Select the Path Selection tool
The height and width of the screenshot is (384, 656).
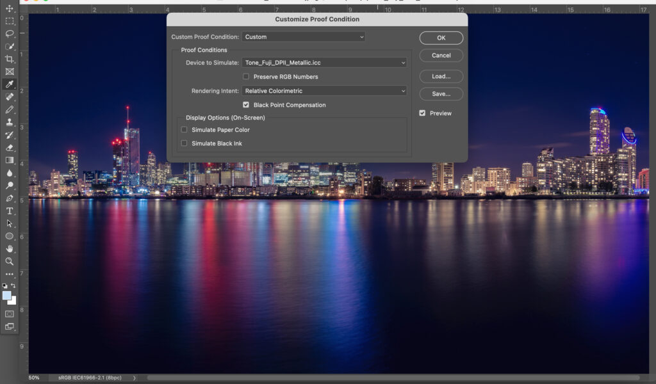[x=9, y=223]
